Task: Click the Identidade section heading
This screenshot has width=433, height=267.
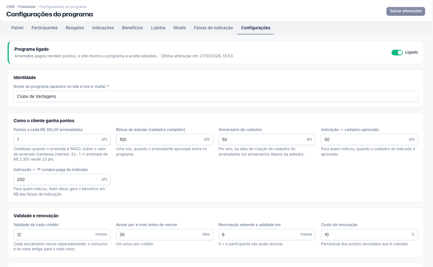Action: coord(25,77)
